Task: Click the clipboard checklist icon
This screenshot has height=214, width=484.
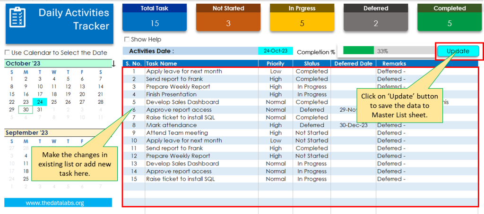Action: pyautogui.click(x=18, y=17)
